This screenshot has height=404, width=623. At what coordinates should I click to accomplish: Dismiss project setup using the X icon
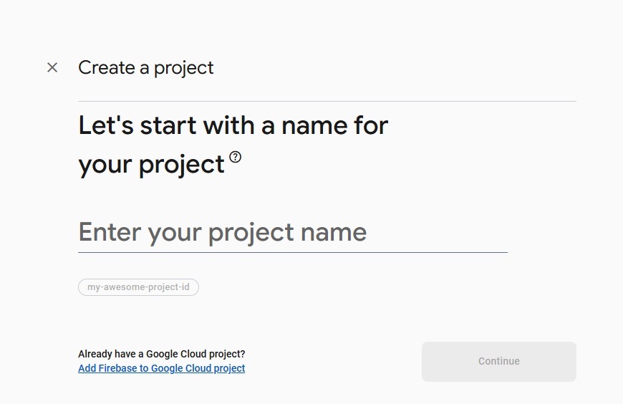tap(52, 67)
